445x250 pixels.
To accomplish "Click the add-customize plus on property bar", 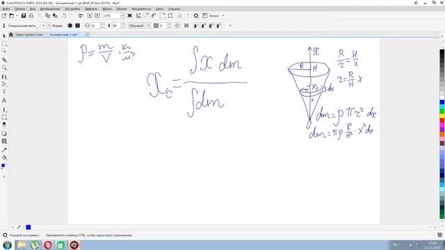I will 230,26.
